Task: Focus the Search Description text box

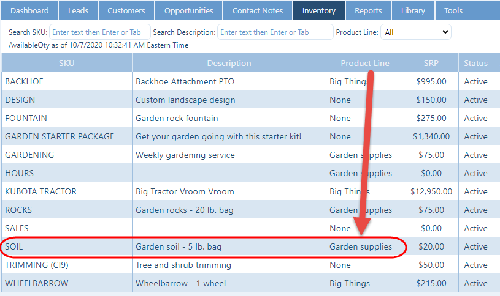Action: coord(275,32)
